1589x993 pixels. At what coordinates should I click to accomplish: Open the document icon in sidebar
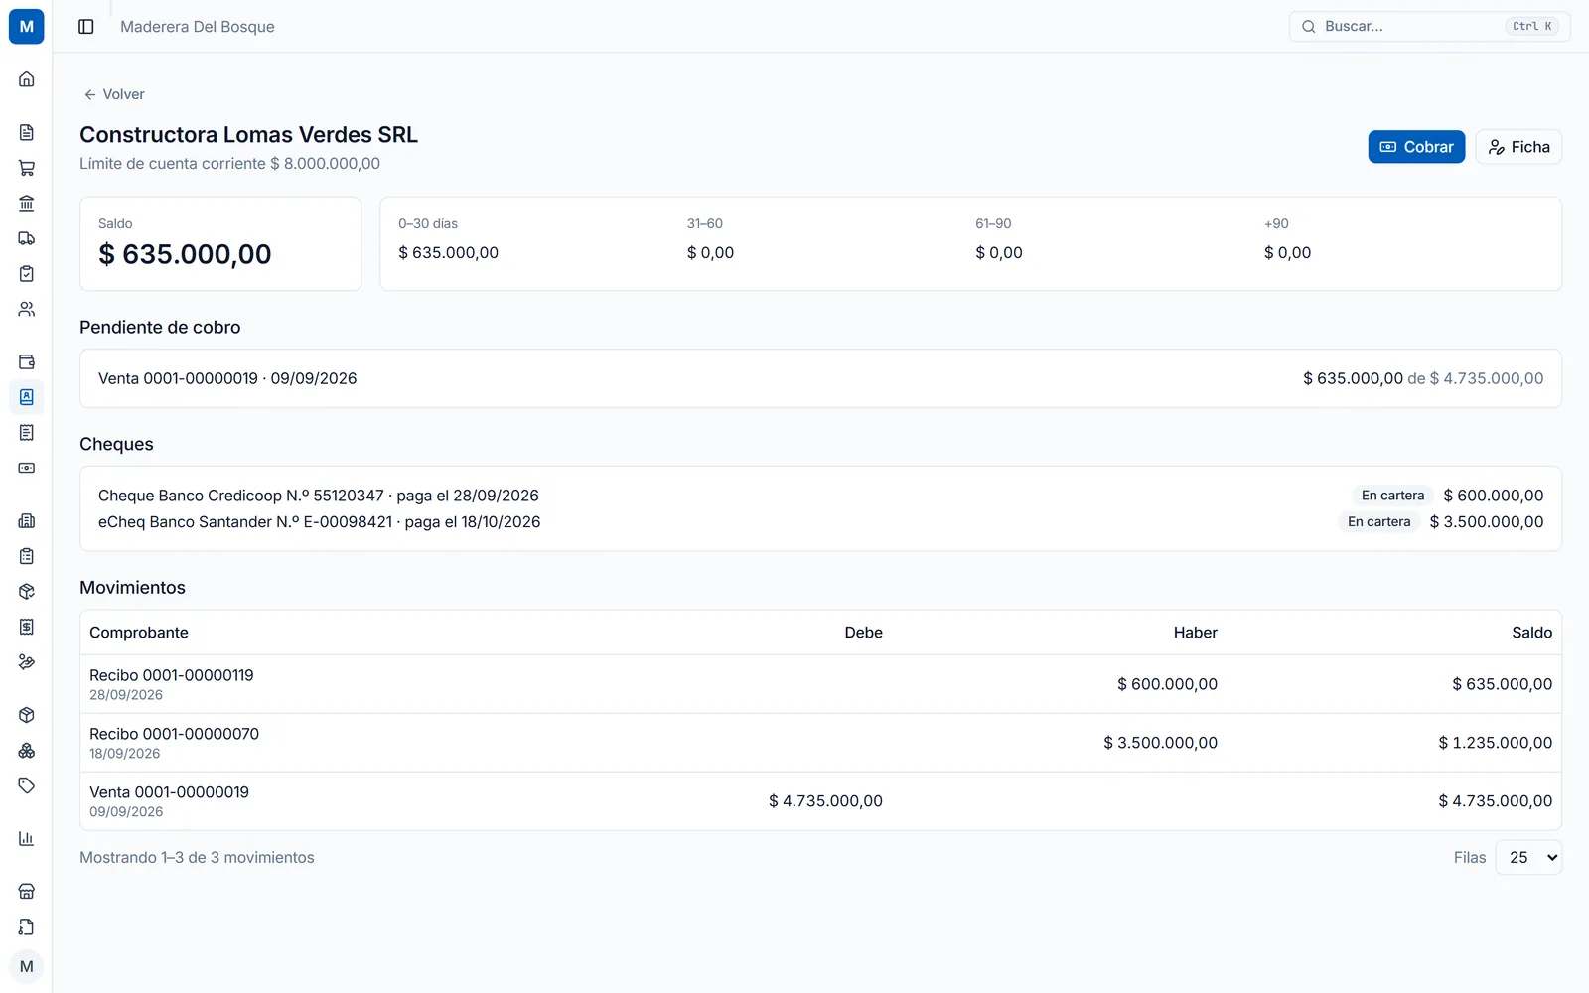(x=27, y=132)
